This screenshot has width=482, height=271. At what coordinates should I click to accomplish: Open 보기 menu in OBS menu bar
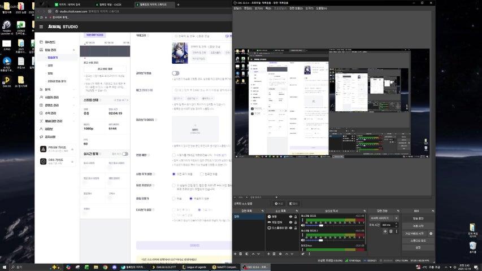259,8
